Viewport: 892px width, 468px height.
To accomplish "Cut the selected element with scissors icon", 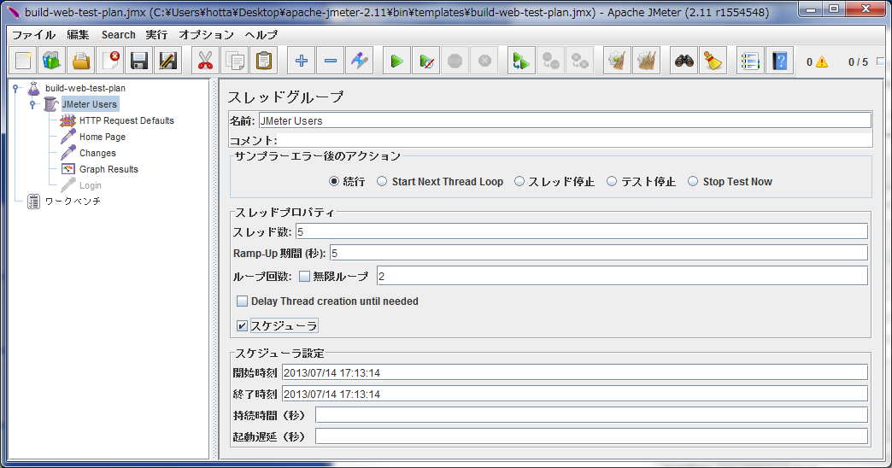I will coord(205,61).
